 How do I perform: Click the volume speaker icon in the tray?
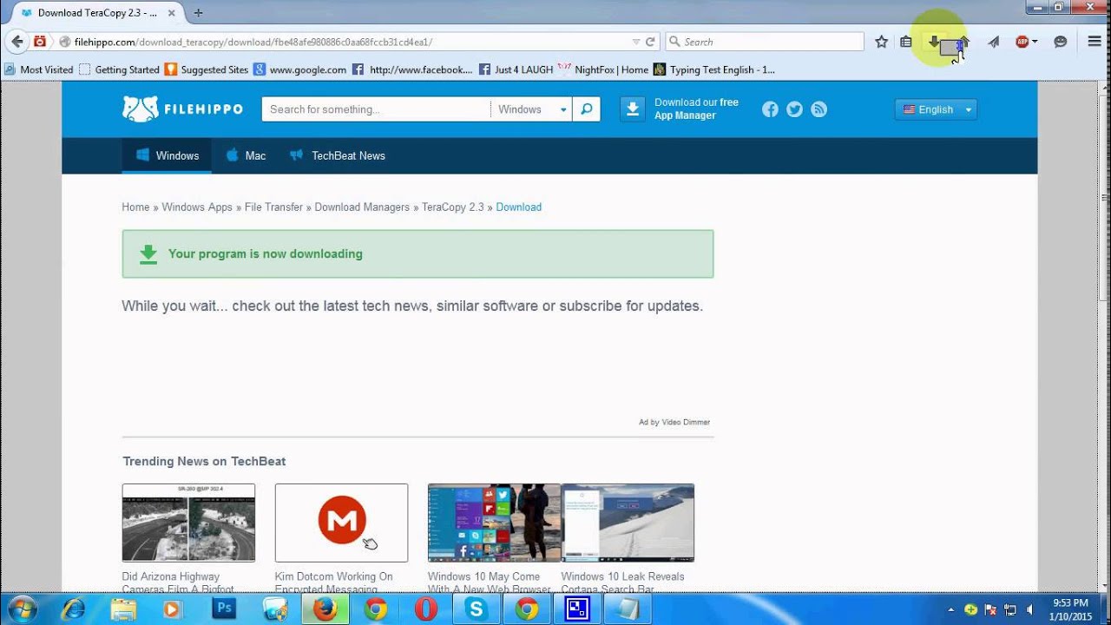coord(1029,609)
